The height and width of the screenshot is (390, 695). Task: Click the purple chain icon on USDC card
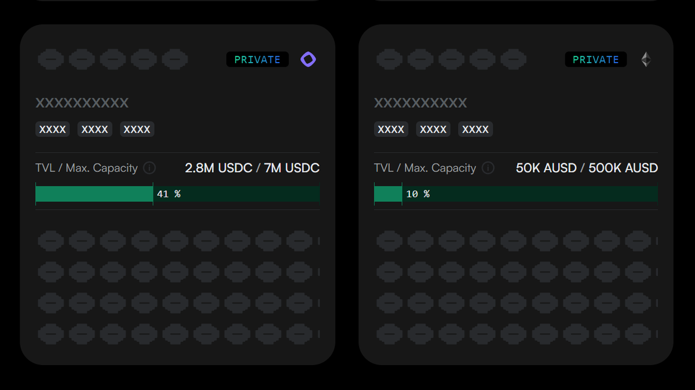(308, 59)
